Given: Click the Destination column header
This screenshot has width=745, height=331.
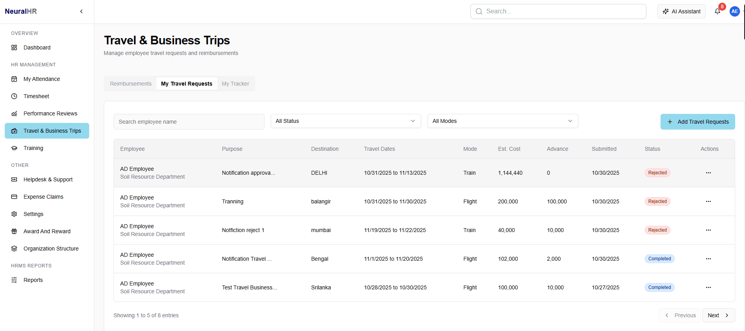Looking at the screenshot, I should click(325, 149).
